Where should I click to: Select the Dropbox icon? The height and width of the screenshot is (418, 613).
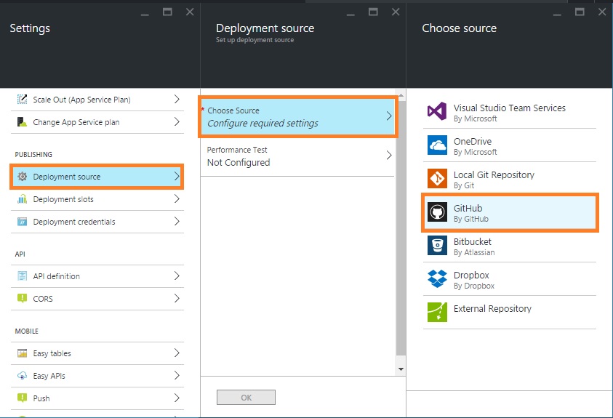pos(437,279)
